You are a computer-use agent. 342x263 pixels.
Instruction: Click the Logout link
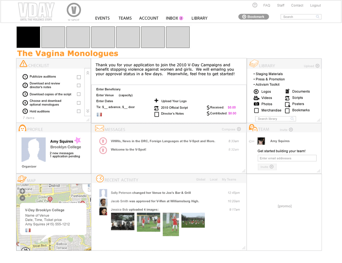pos(315,5)
